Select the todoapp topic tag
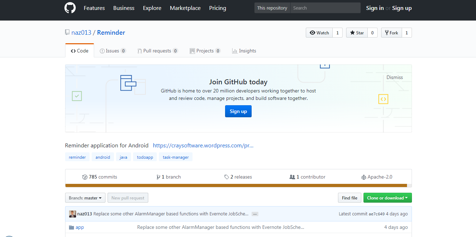Image resolution: width=476 pixels, height=237 pixels. pyautogui.click(x=145, y=157)
